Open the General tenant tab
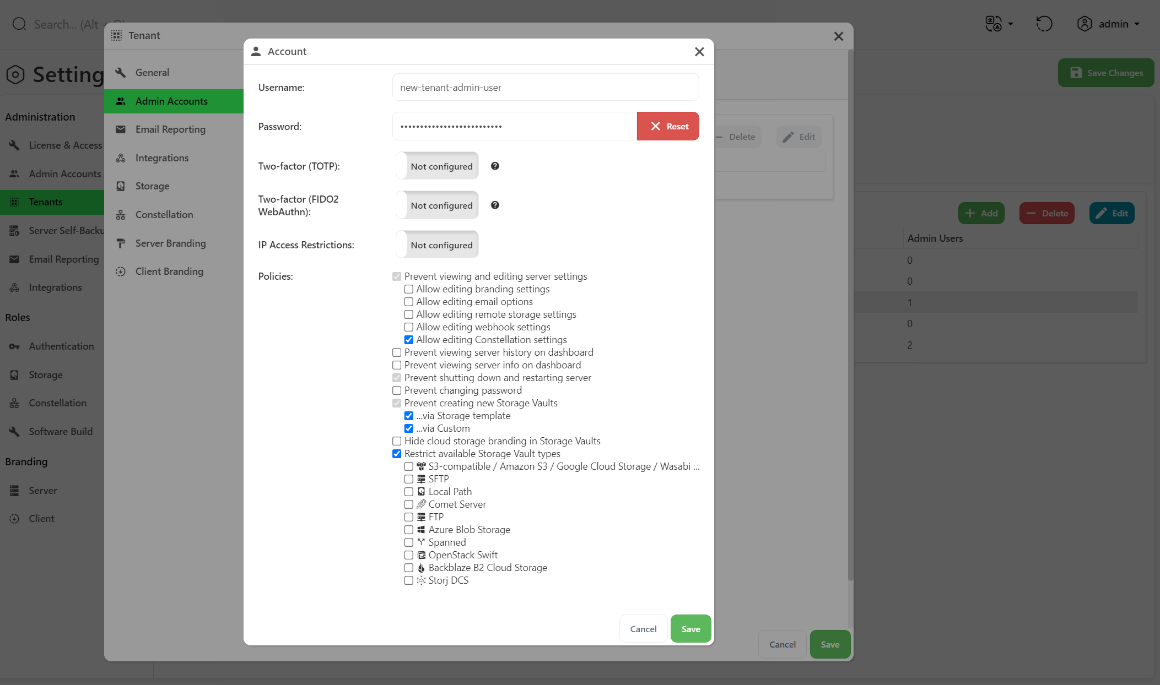The image size is (1160, 685). (152, 73)
